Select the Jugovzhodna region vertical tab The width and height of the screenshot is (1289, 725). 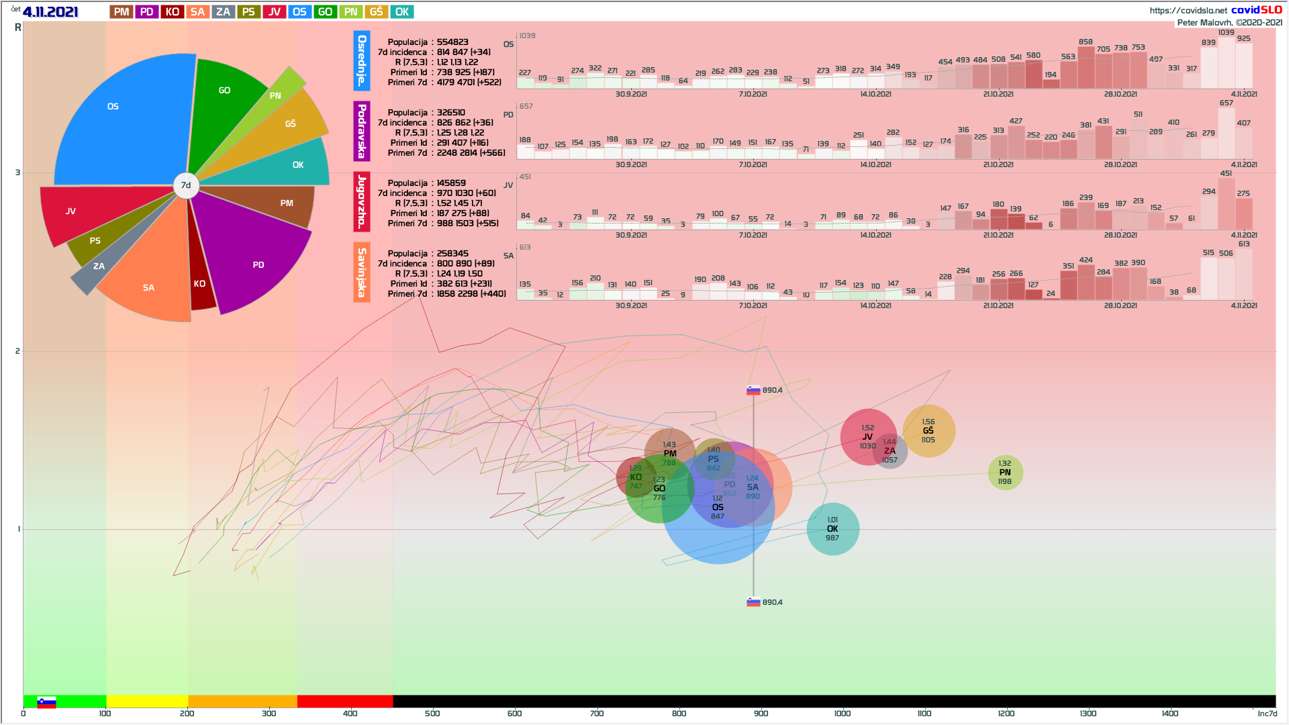click(x=362, y=201)
